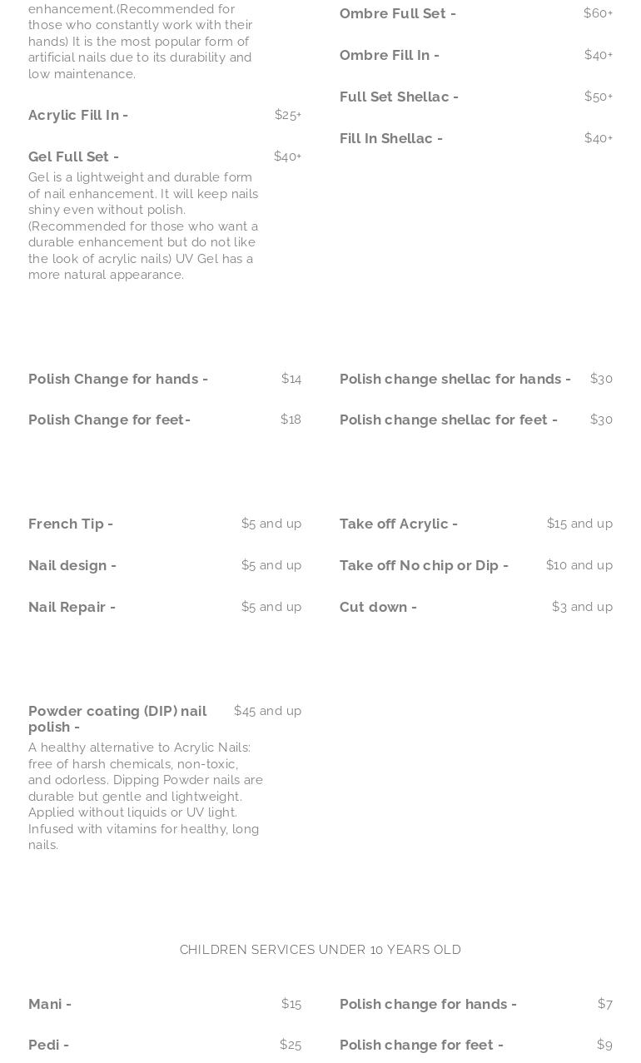Image resolution: width=641 pixels, height=1063 pixels.
Task: Select Polish Change for hands service
Action: point(118,379)
